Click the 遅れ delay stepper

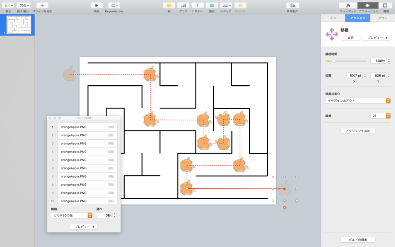115,215
